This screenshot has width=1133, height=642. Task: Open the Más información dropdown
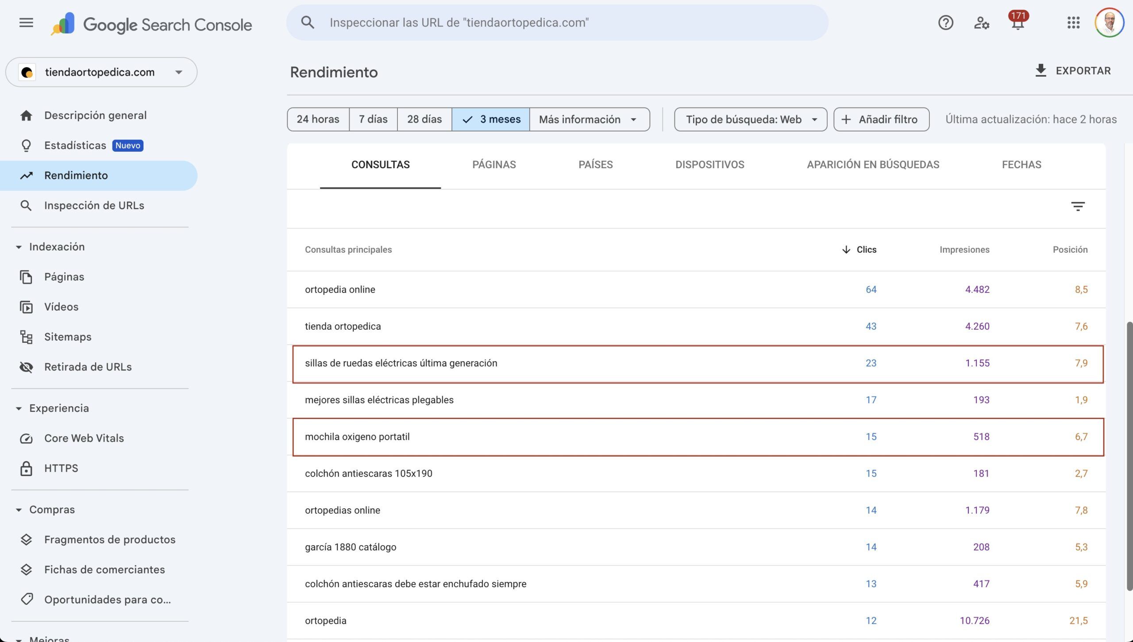pos(590,119)
